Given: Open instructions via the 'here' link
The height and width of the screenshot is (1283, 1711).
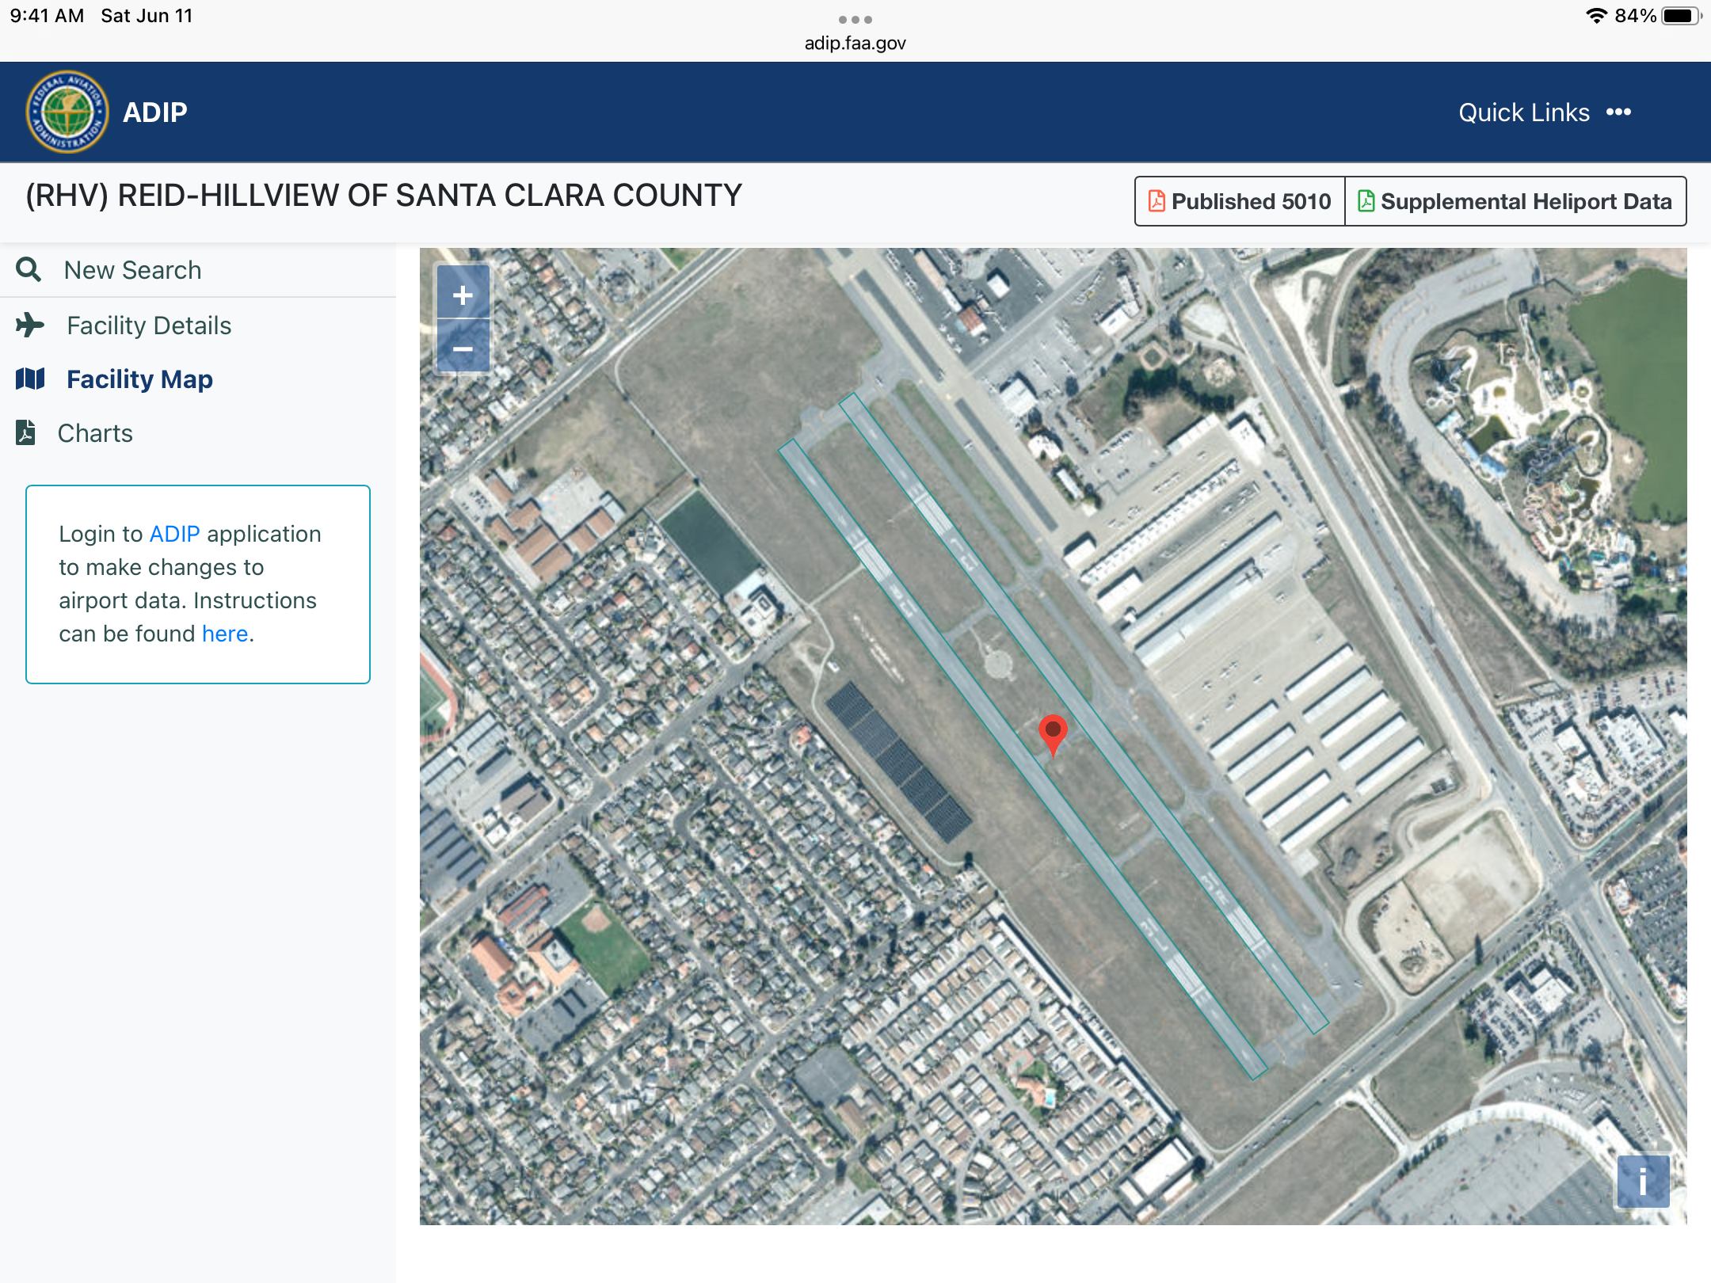Looking at the screenshot, I should coord(225,634).
